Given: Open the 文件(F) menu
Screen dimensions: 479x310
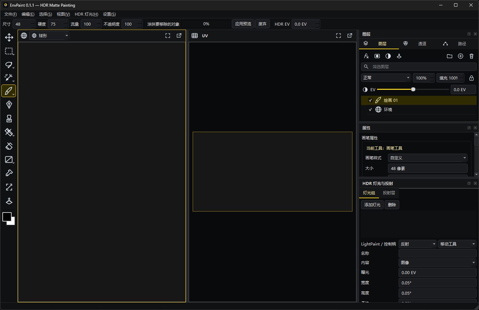Looking at the screenshot, I should [10, 14].
